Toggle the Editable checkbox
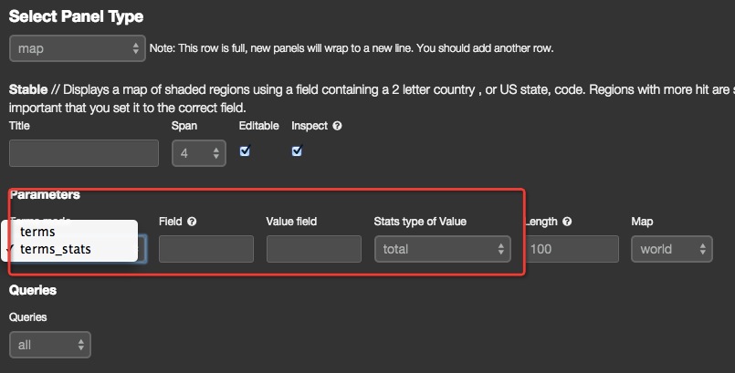Viewport: 735px width, 373px height. click(x=245, y=151)
